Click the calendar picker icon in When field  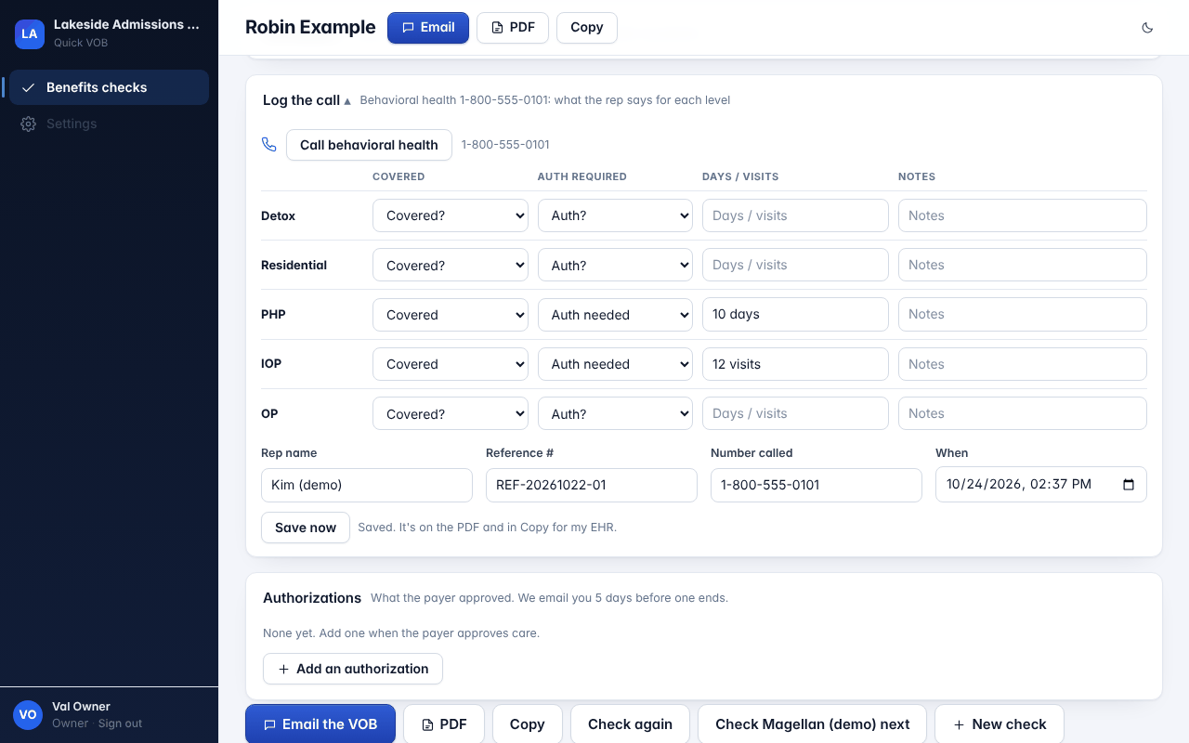click(1129, 485)
